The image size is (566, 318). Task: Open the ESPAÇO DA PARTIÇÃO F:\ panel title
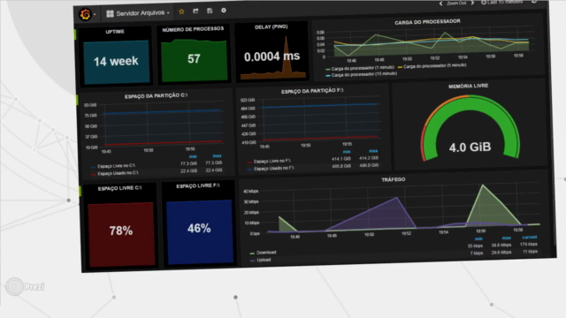(x=312, y=91)
